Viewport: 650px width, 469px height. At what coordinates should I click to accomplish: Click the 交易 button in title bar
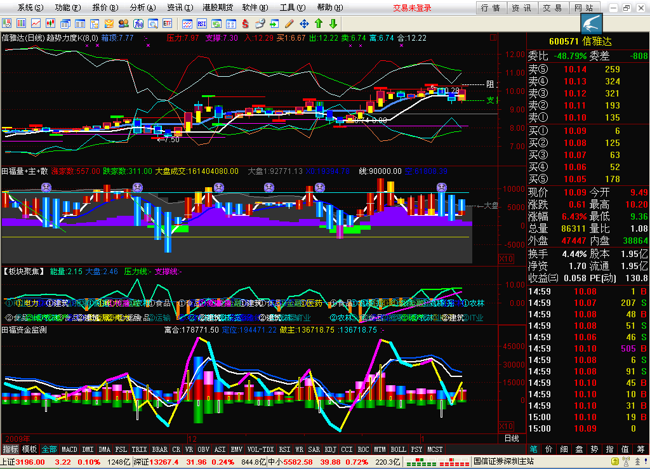pos(552,8)
